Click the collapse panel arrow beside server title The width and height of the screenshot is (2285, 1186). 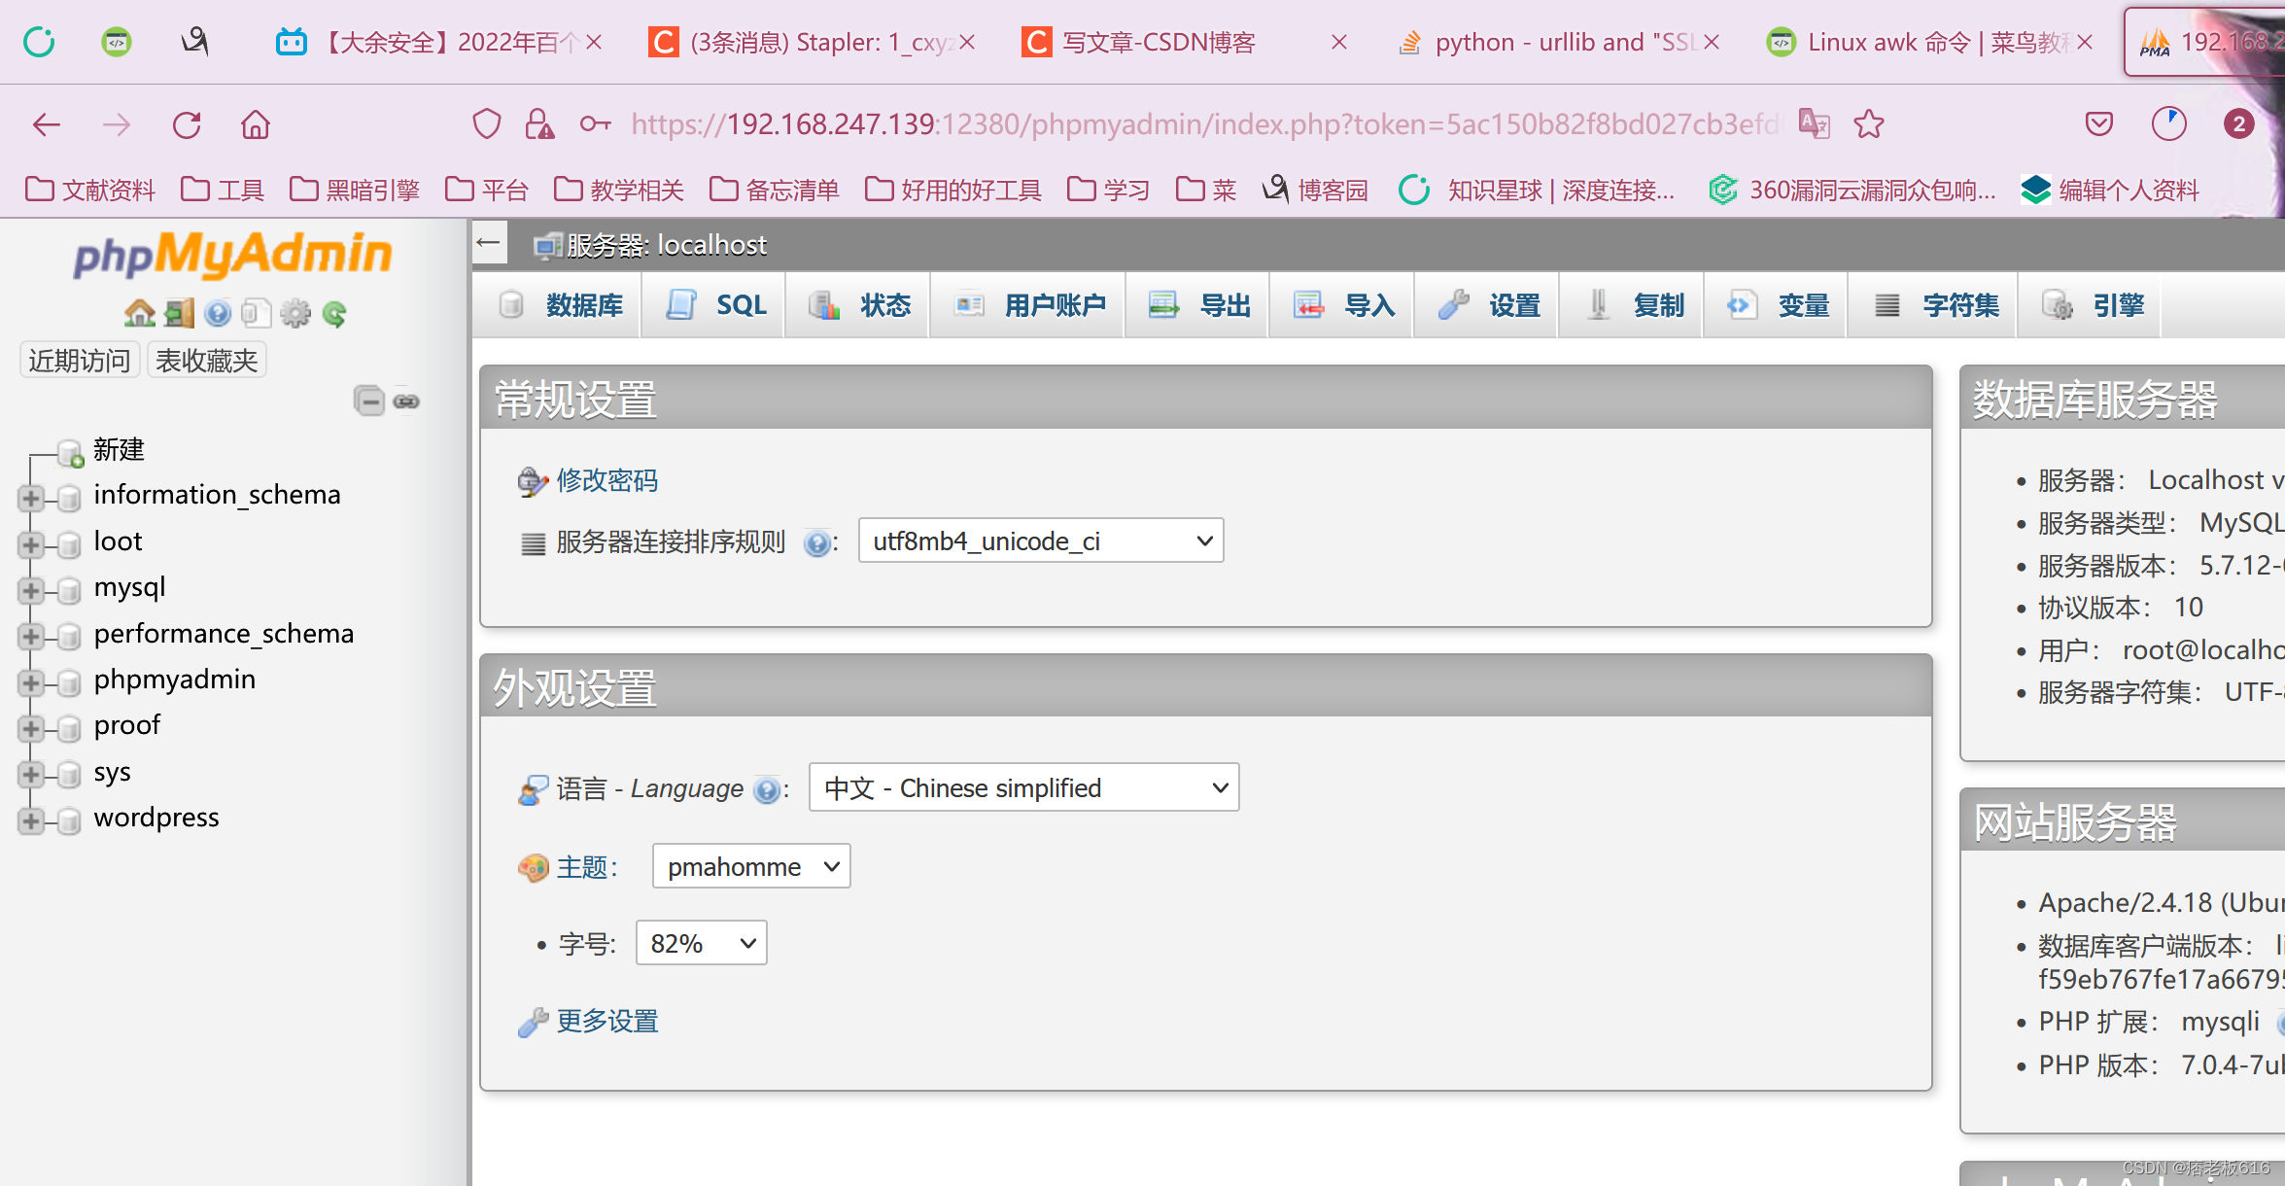pyautogui.click(x=490, y=243)
